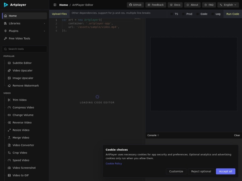Open Free Video Tools menu item
The height and width of the screenshot is (181, 242).
(25, 39)
